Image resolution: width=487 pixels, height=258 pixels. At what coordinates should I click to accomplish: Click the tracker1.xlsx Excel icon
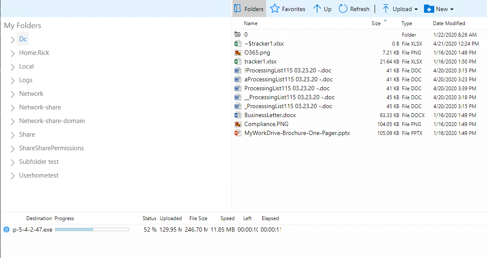(x=238, y=62)
